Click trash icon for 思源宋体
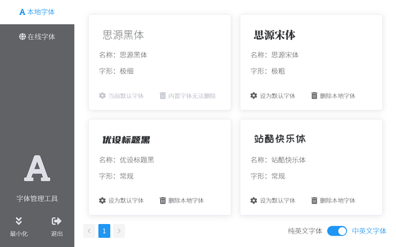Viewport: 396px width, 247px height. pyautogui.click(x=314, y=96)
